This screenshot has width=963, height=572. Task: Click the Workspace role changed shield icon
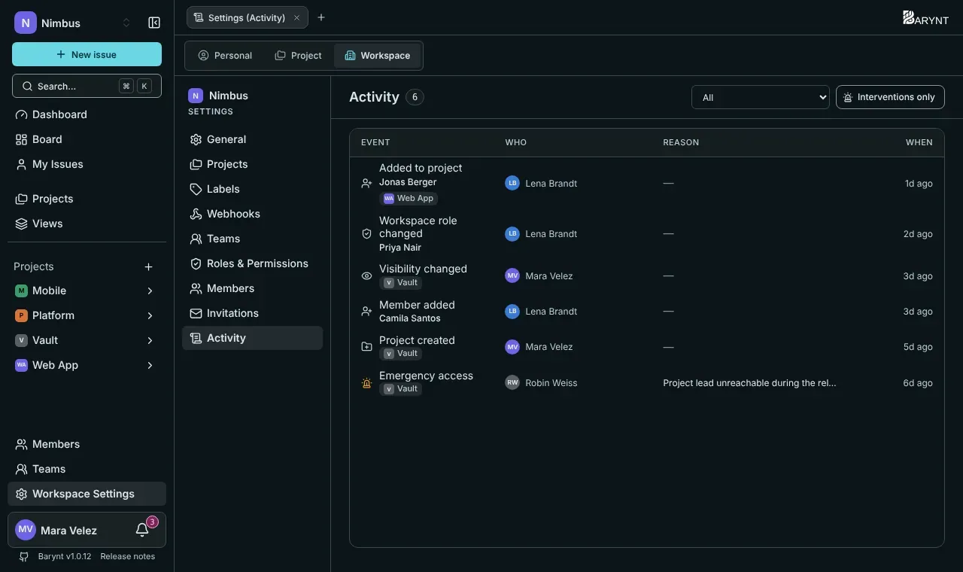click(x=366, y=234)
